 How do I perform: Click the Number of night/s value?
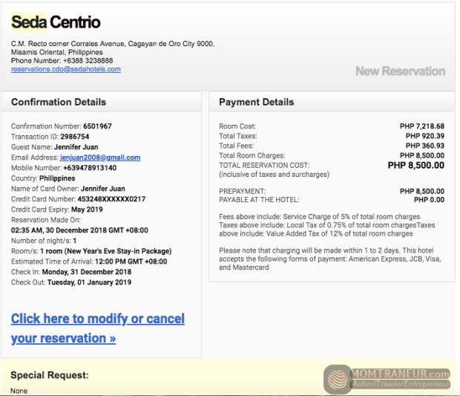75,241
